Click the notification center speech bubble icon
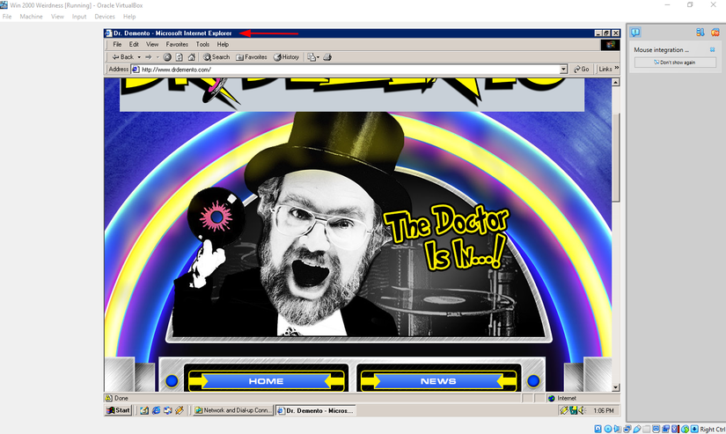726x434 pixels. click(x=635, y=32)
